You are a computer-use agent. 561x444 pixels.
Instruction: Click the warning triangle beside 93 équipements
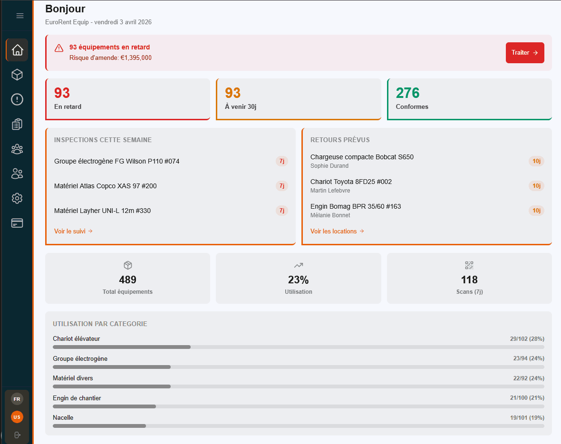[x=59, y=48]
